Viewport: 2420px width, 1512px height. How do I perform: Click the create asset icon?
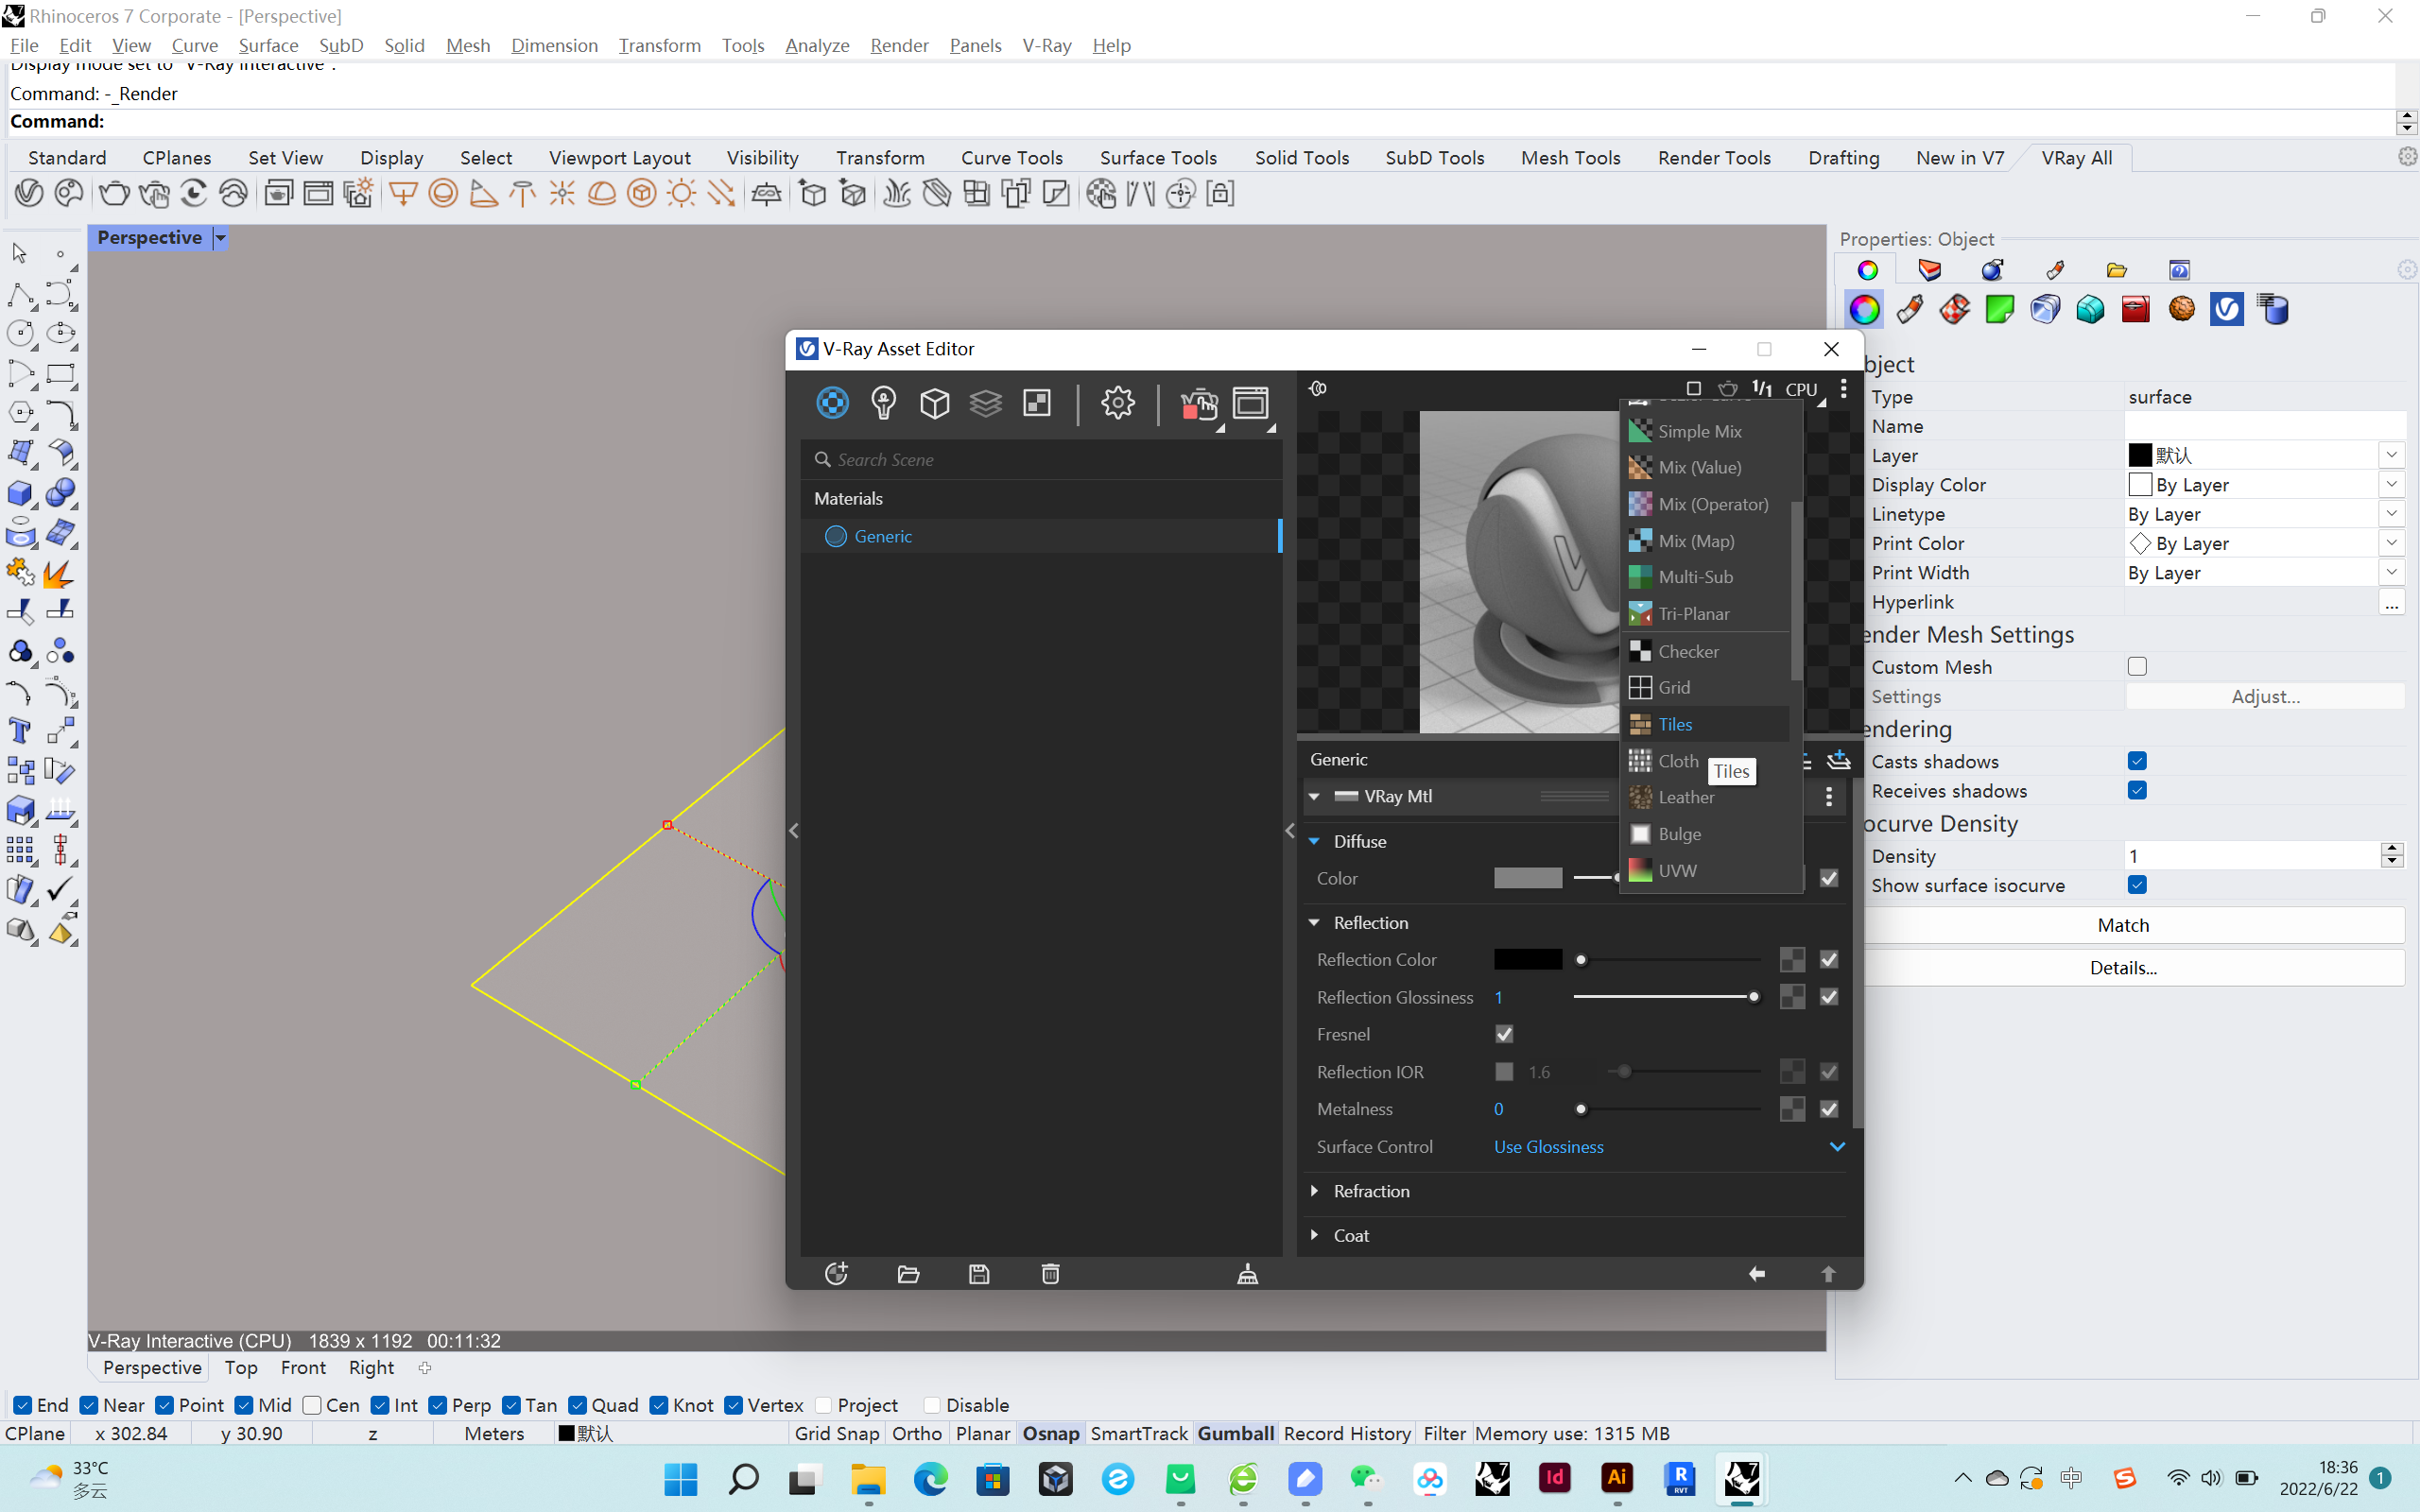(x=836, y=1273)
